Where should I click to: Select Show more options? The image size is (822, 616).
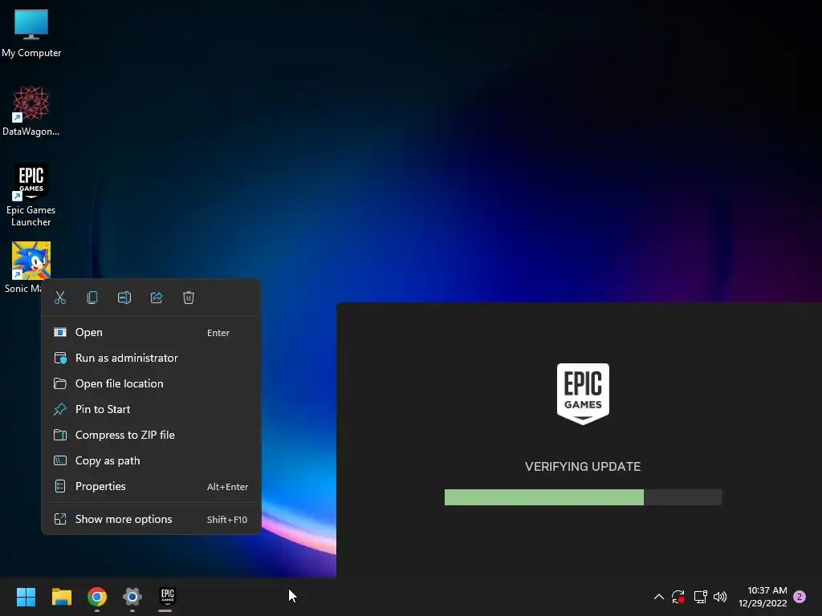[151, 520]
